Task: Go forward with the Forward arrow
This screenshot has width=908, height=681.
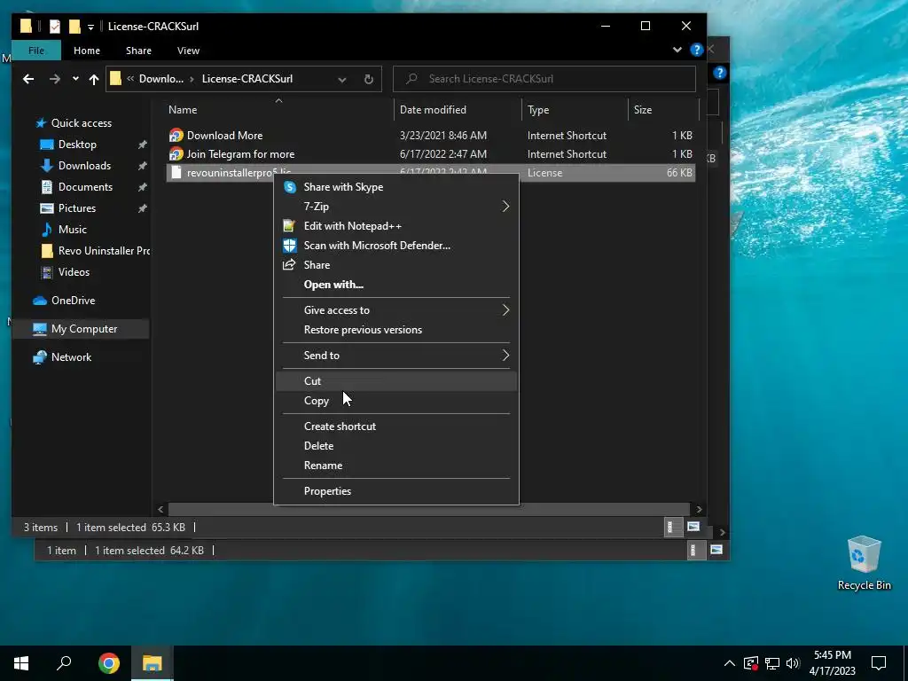Action: [x=54, y=79]
